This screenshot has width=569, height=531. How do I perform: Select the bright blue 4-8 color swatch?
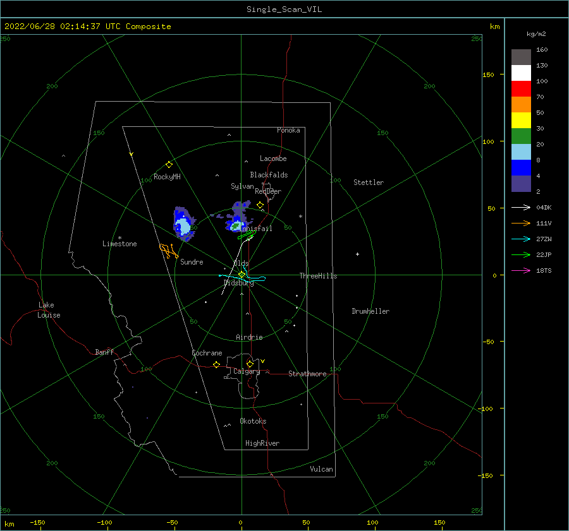pos(521,167)
